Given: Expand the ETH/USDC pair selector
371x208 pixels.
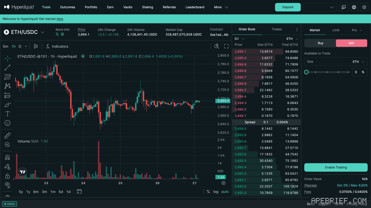Looking at the screenshot, I should point(24,32).
